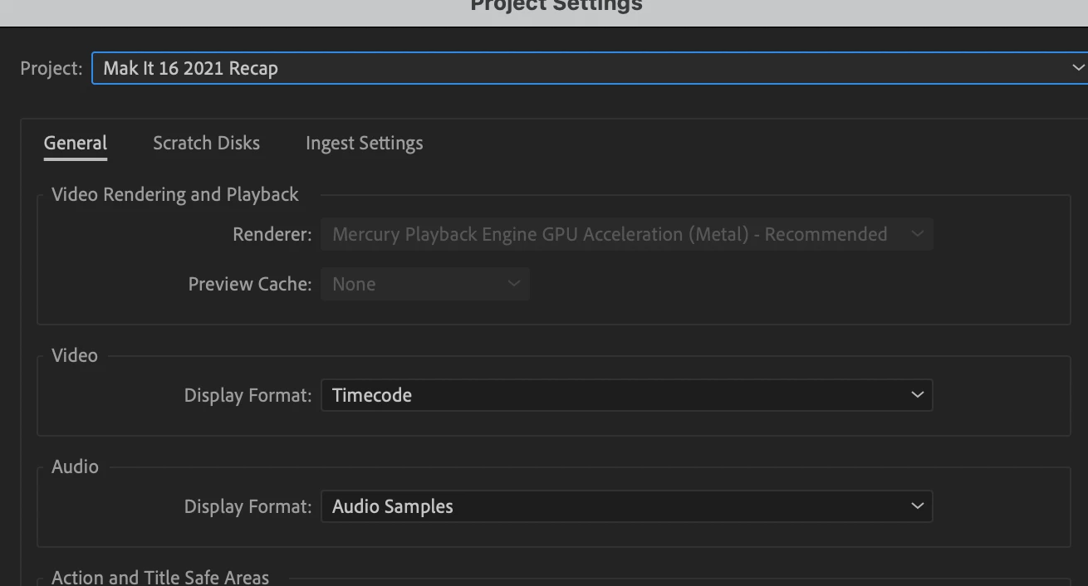The image size is (1088, 586).
Task: Click the Renderer dropdown chevron arrow
Action: [917, 234]
